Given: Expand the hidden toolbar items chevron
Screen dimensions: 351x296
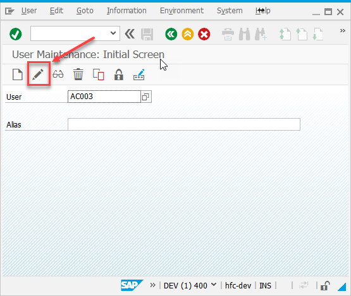Looking at the screenshot, I should tap(343, 30).
